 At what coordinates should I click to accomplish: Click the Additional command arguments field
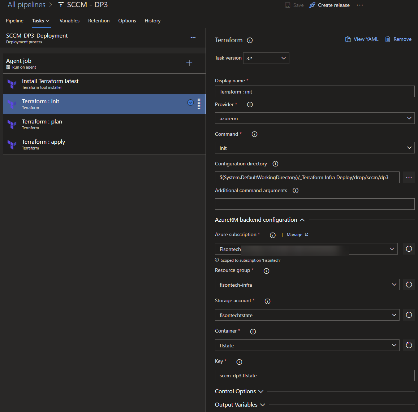click(315, 204)
